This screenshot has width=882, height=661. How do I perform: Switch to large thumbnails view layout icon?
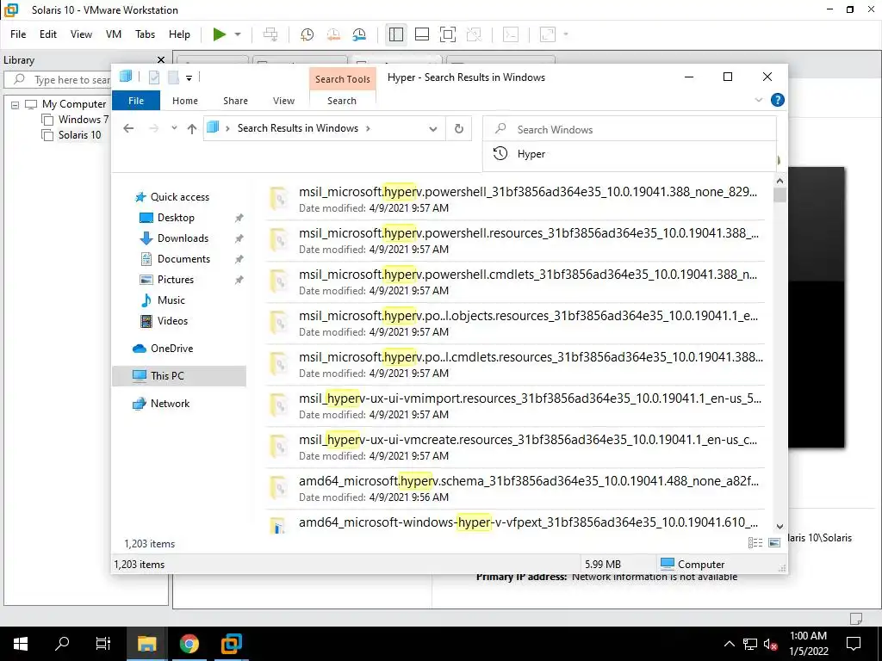(774, 542)
